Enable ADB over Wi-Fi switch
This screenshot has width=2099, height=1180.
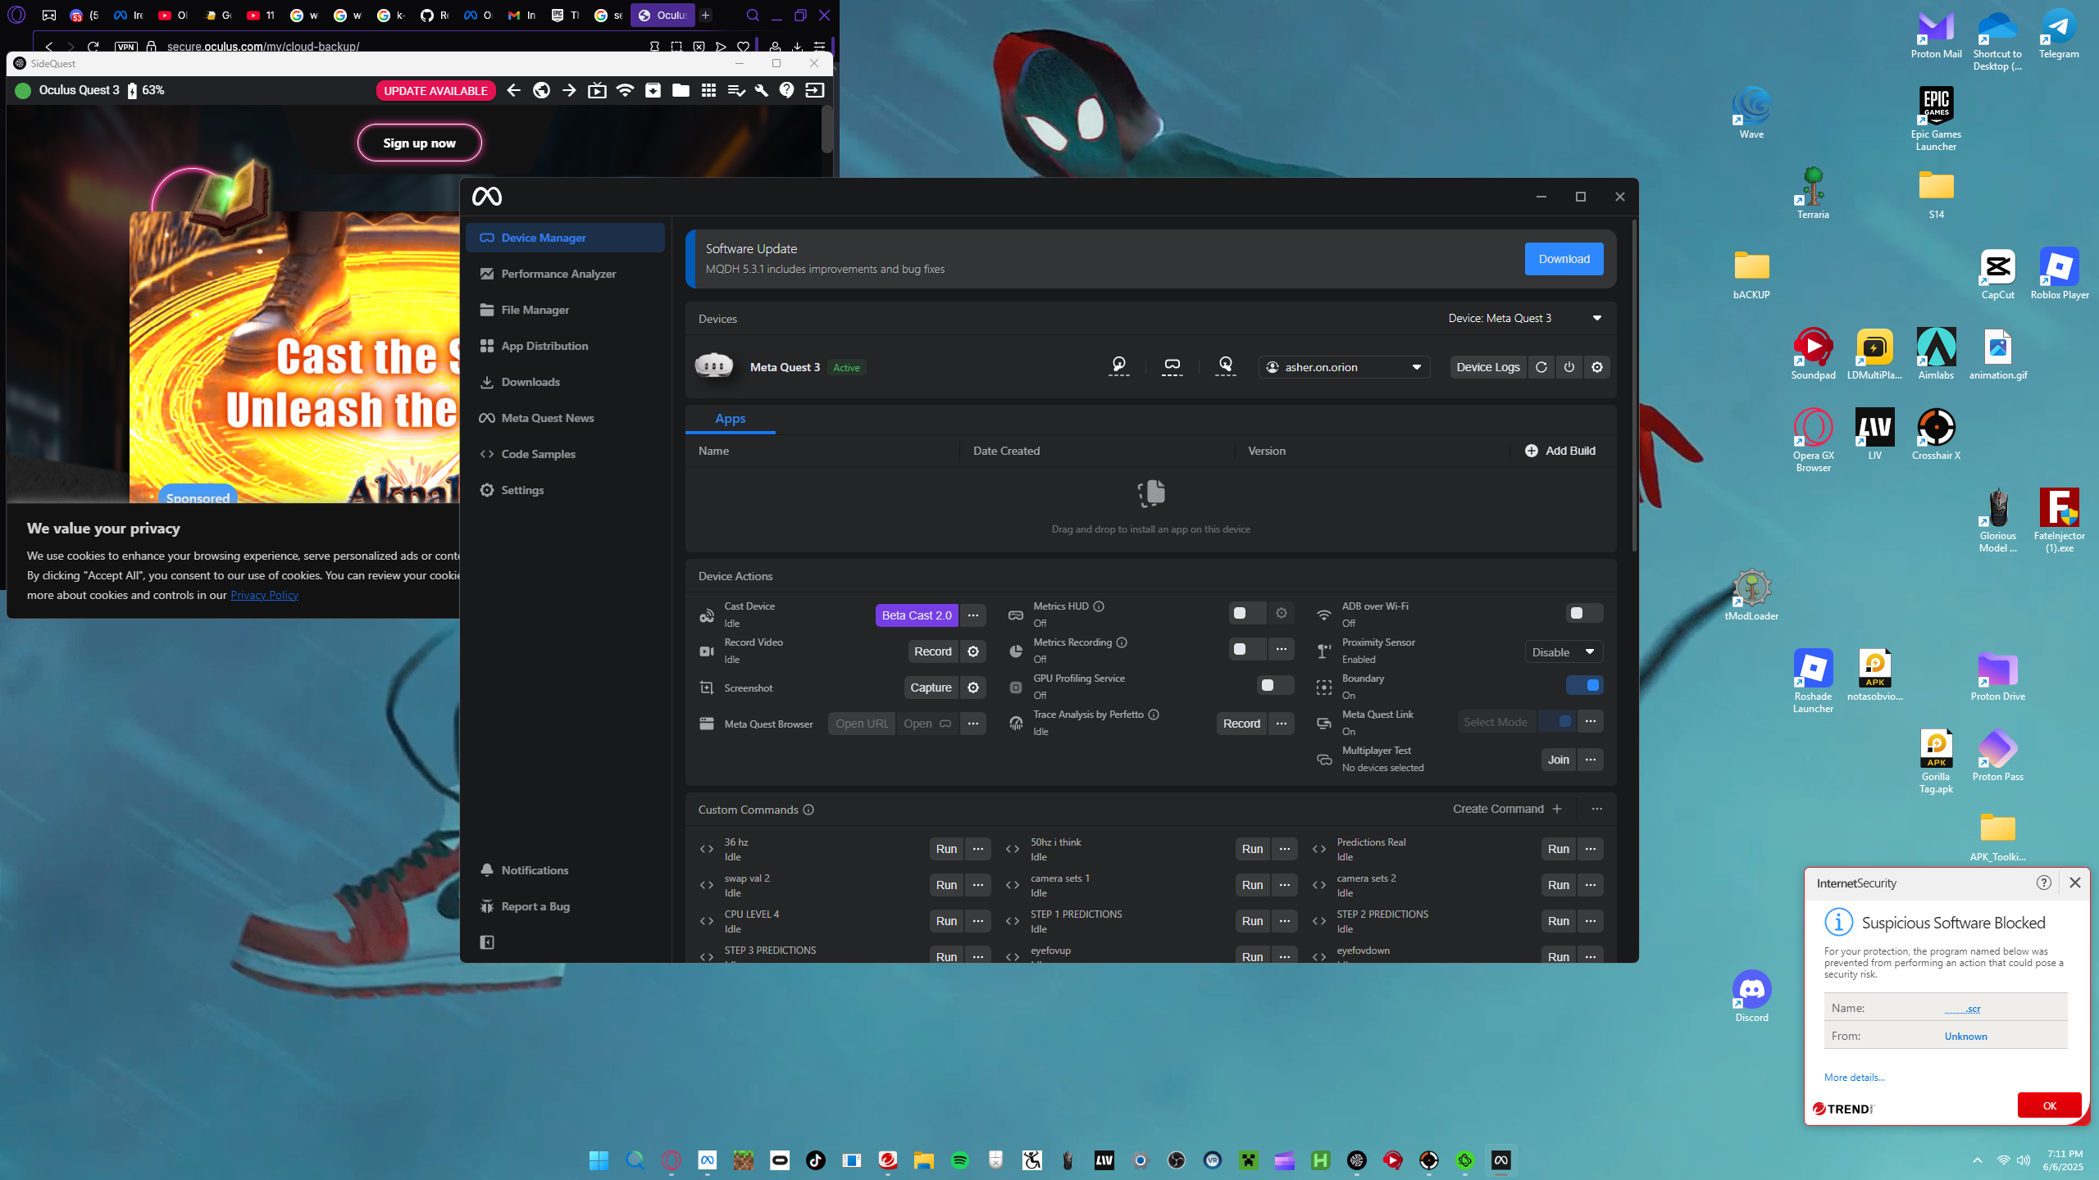pyautogui.click(x=1583, y=613)
